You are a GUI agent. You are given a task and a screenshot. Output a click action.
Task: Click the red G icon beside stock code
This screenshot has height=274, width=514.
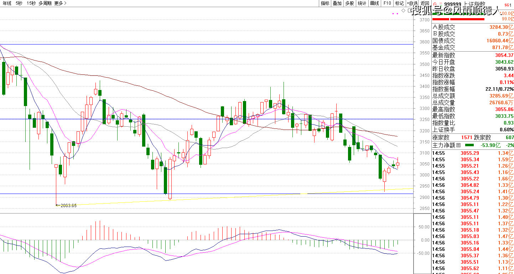435,5
